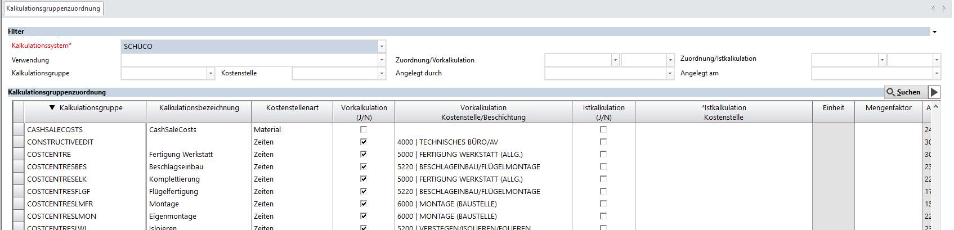This screenshot has width=954, height=230.
Task: Click the Suchen button
Action: pos(903,92)
